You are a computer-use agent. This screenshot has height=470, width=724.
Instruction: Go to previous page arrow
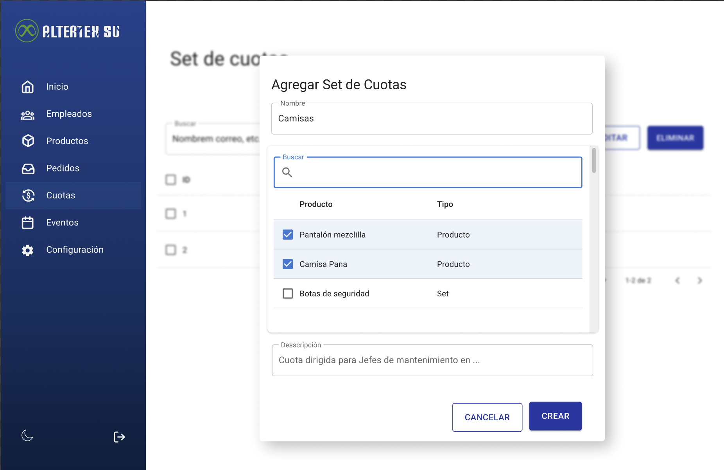tap(677, 280)
